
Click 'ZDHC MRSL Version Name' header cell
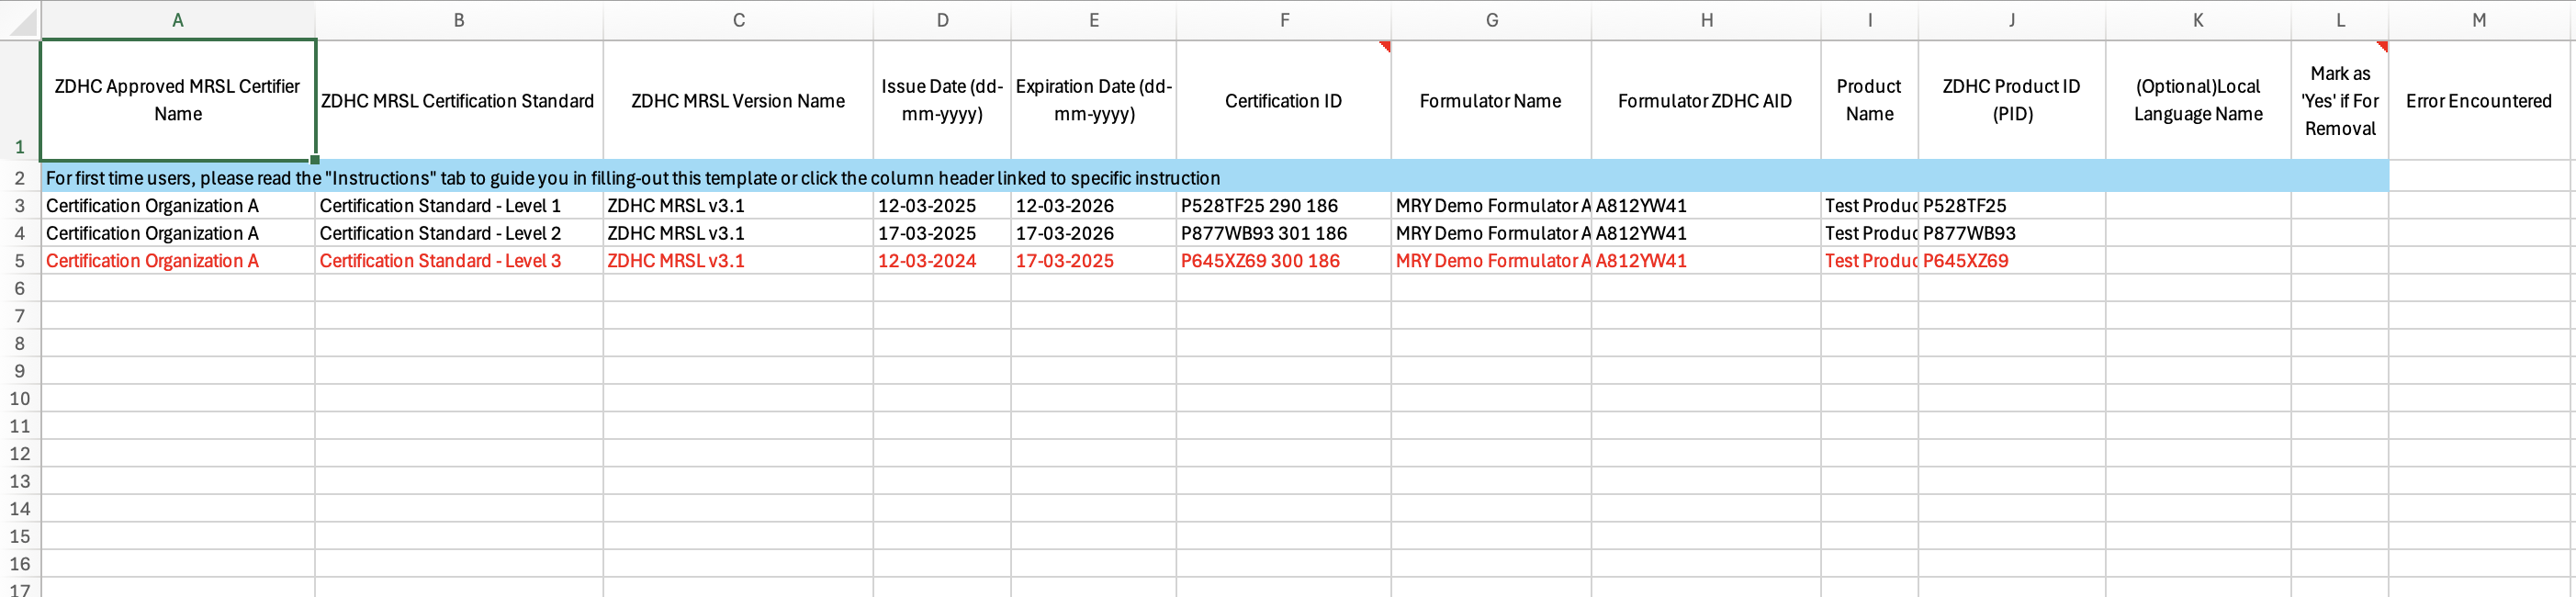point(738,100)
